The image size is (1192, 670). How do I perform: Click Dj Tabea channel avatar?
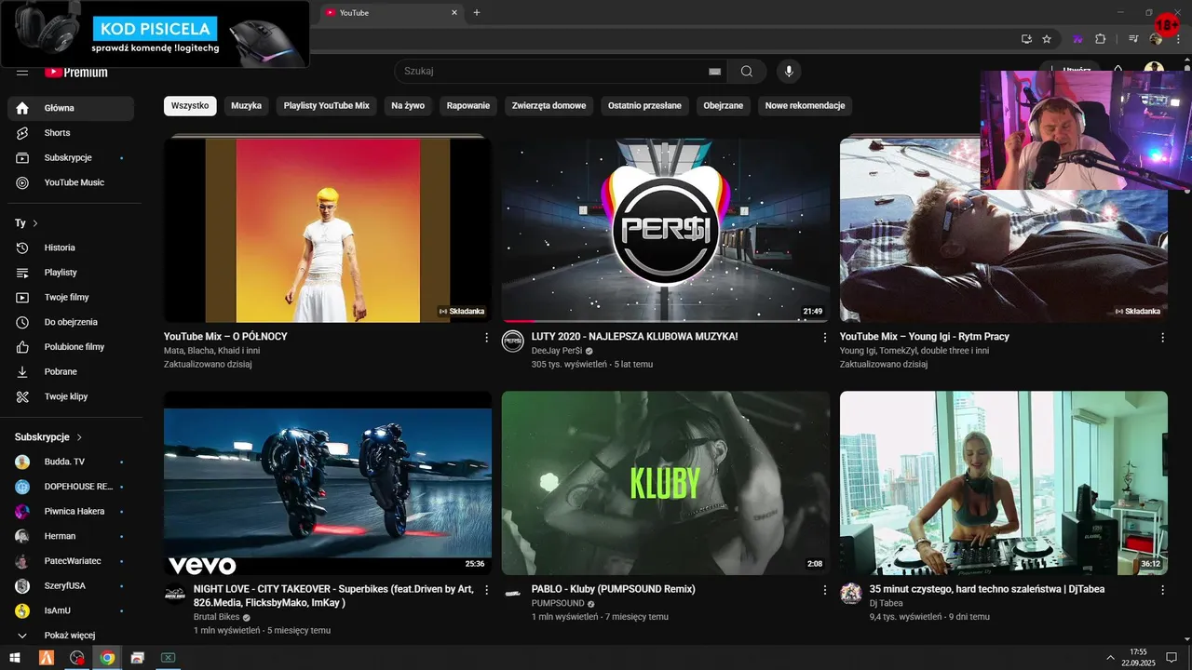(x=851, y=594)
